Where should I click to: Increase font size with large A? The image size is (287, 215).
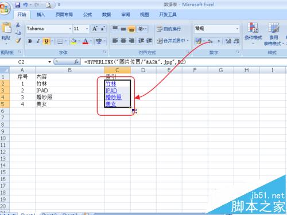pyautogui.click(x=95, y=29)
